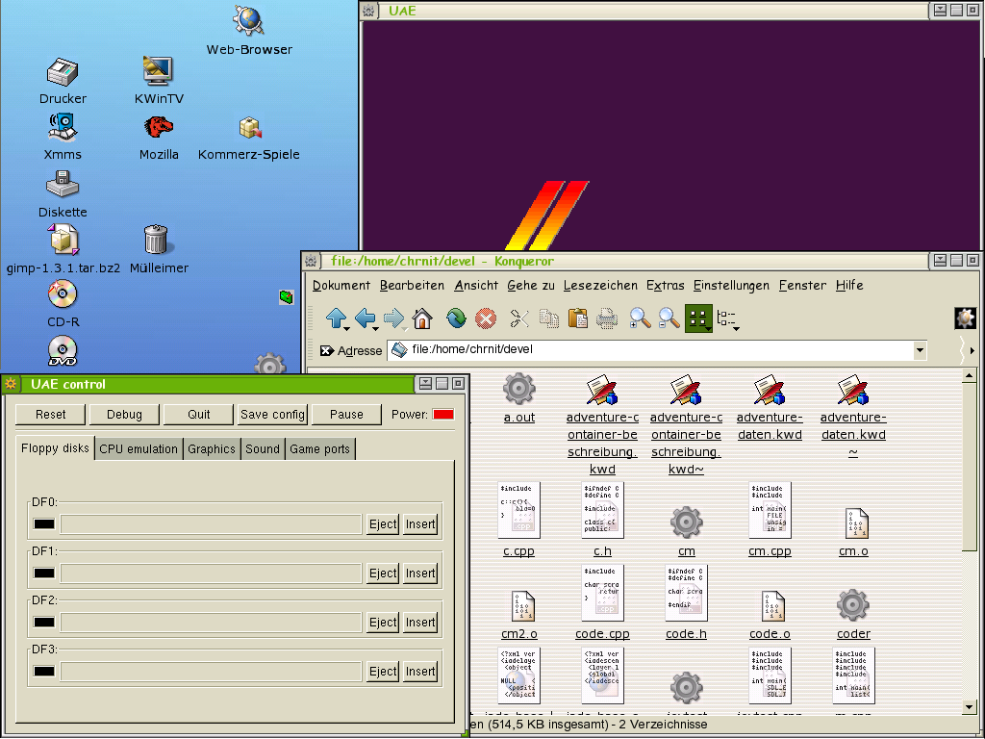Click the red Power indicator

(x=442, y=414)
